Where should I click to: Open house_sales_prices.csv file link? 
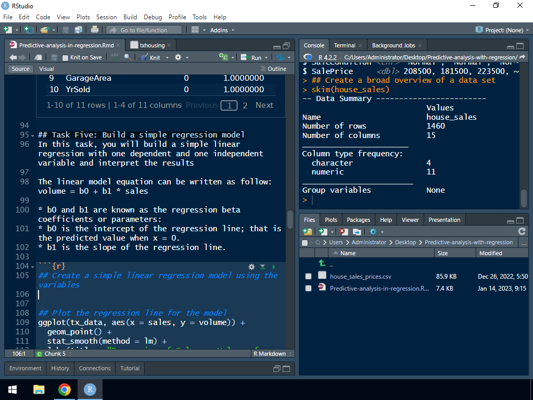point(360,277)
